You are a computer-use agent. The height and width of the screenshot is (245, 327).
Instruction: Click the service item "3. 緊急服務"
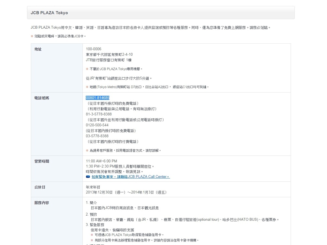(95, 225)
